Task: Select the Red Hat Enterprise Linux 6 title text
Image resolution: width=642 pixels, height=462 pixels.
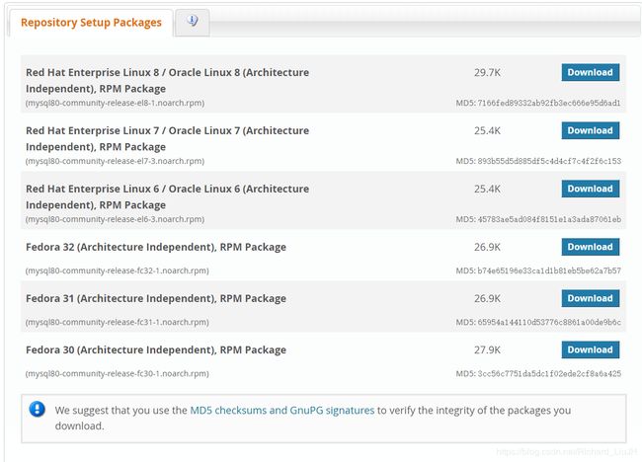Action: [x=168, y=196]
